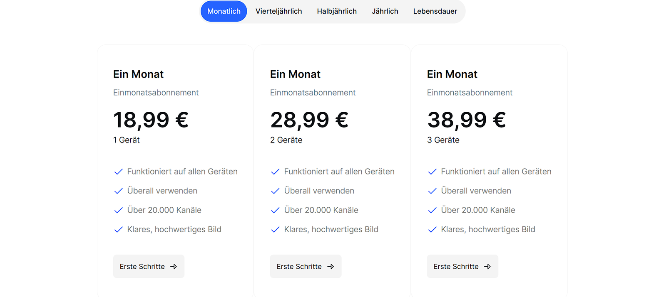Click Erste Schritte on 38,99 € plan

pos(462,266)
